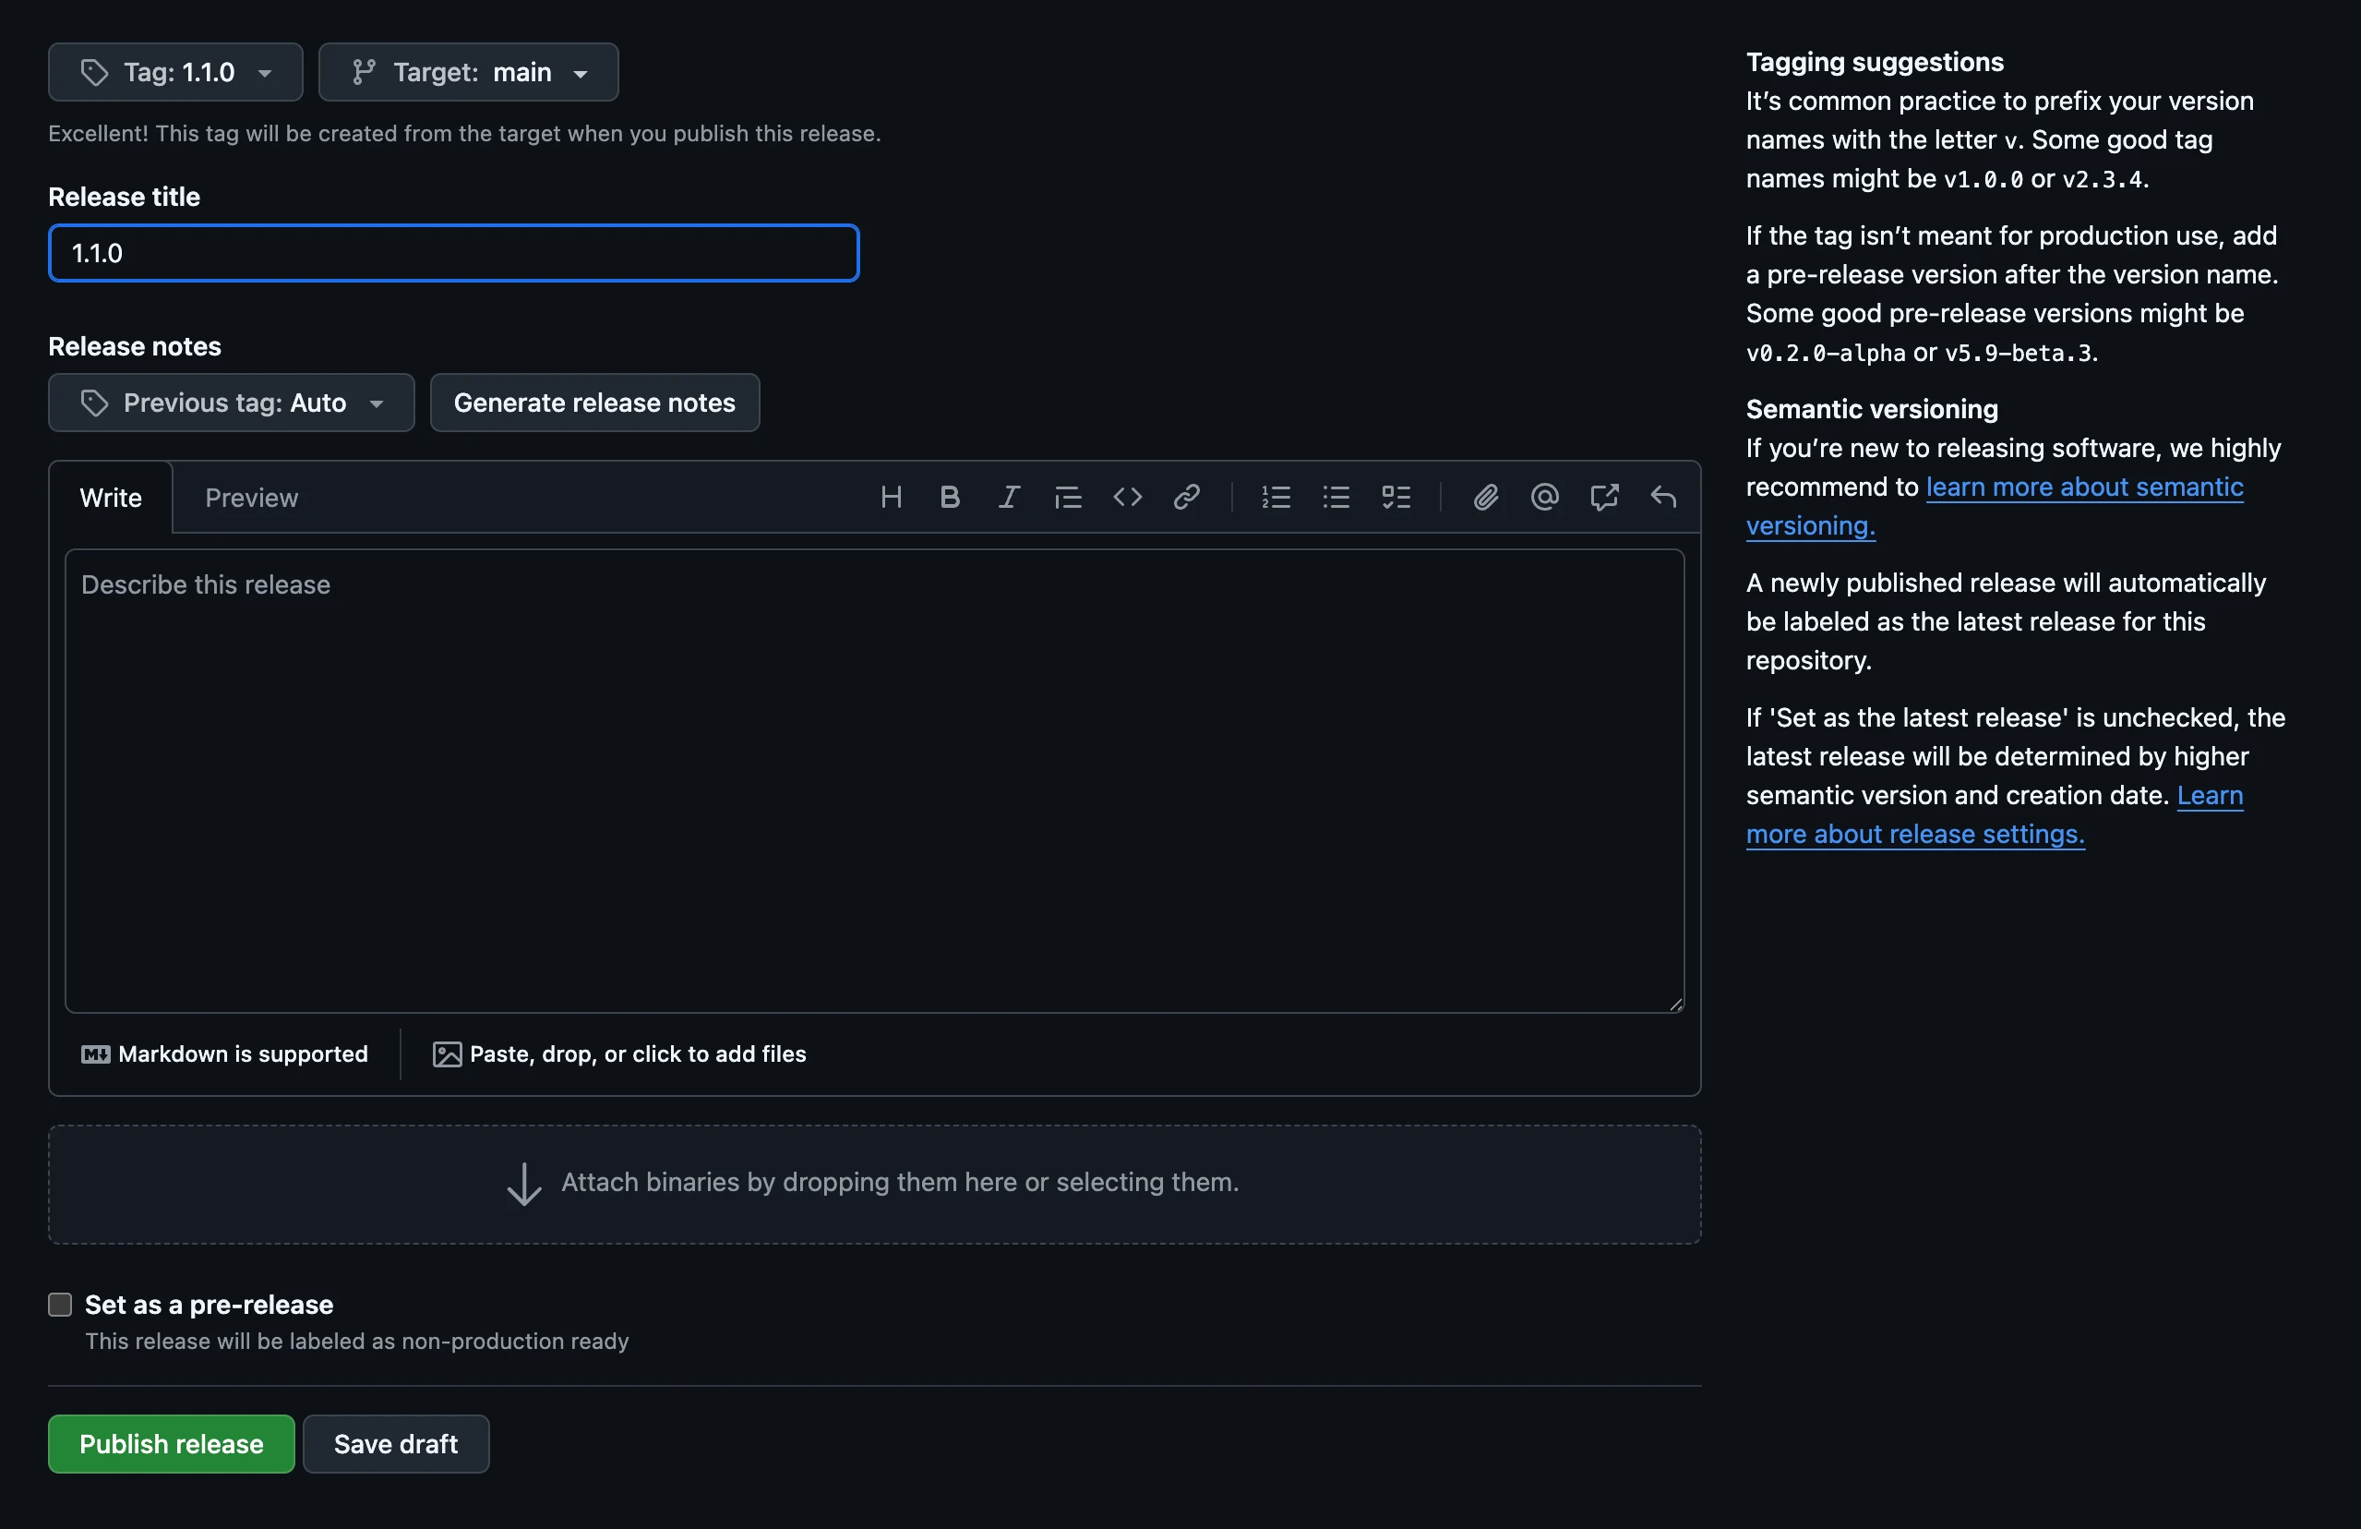Open the Target main branch dropdown
The image size is (2361, 1529).
pos(468,72)
